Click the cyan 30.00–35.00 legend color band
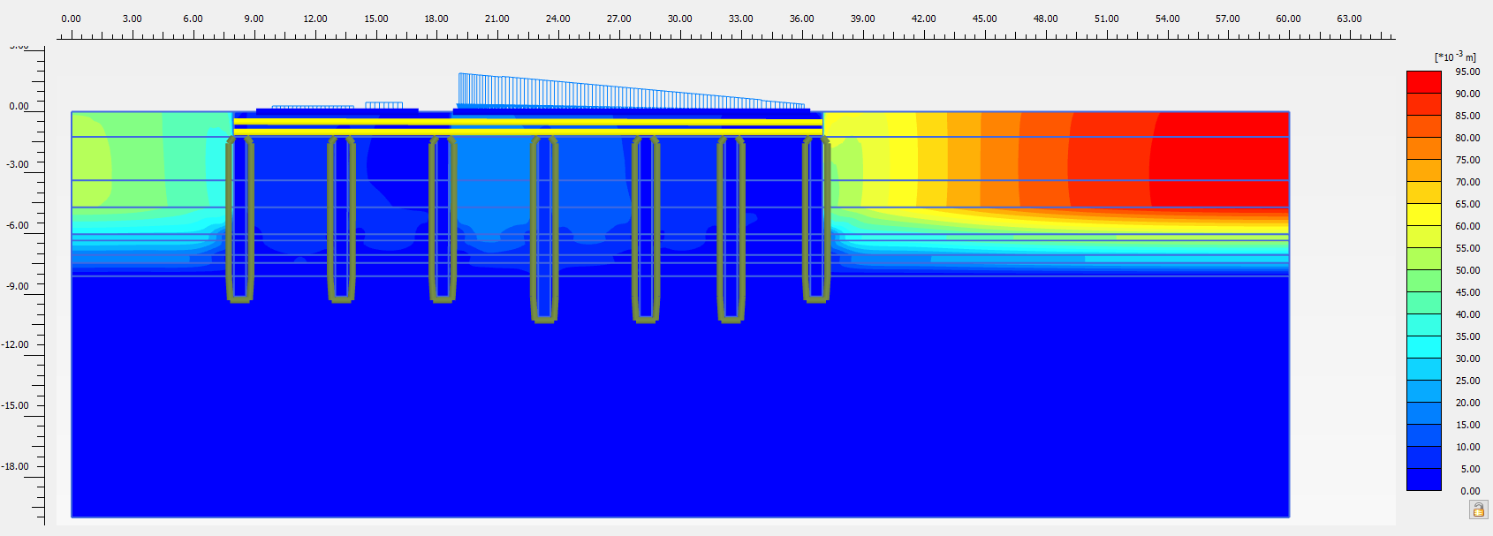This screenshot has width=1493, height=536. (x=1423, y=347)
